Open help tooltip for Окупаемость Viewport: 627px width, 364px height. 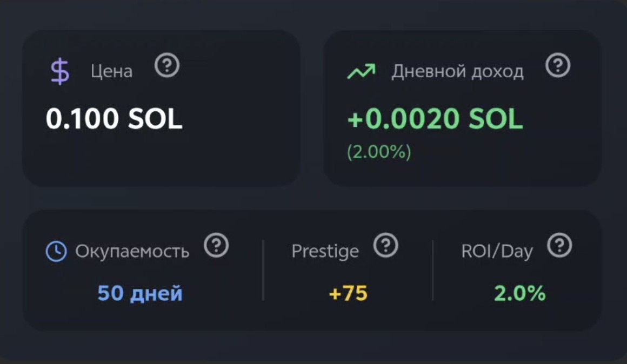(x=216, y=246)
